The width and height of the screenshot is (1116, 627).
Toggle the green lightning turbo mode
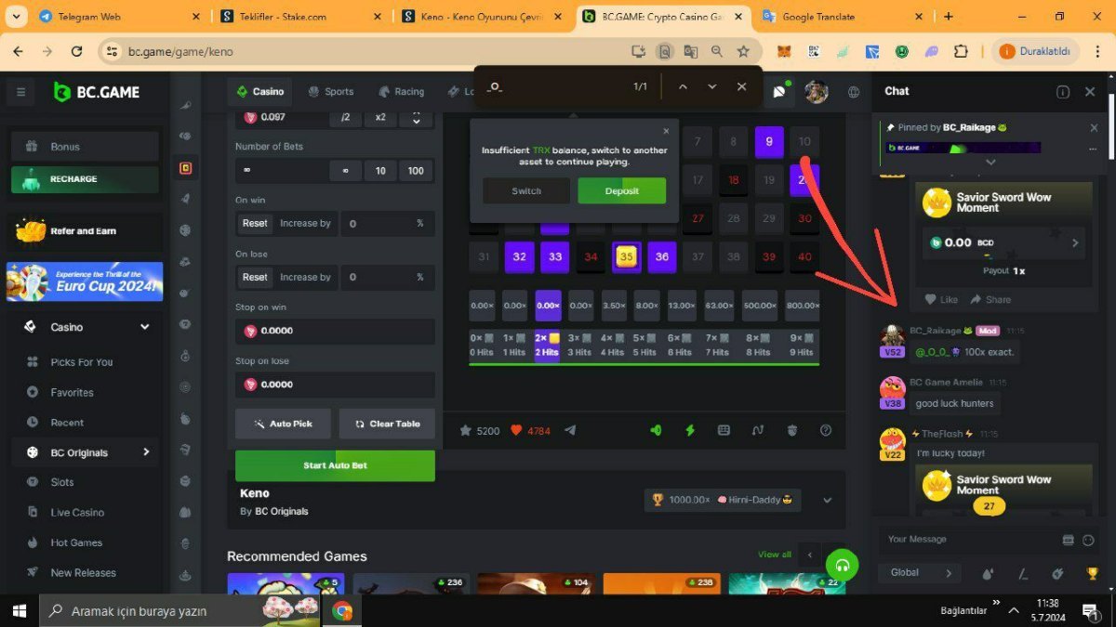[x=690, y=430]
